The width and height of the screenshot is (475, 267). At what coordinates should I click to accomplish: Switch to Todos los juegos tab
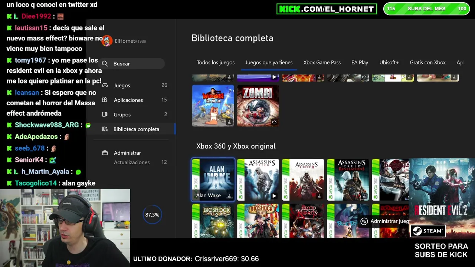(x=216, y=62)
